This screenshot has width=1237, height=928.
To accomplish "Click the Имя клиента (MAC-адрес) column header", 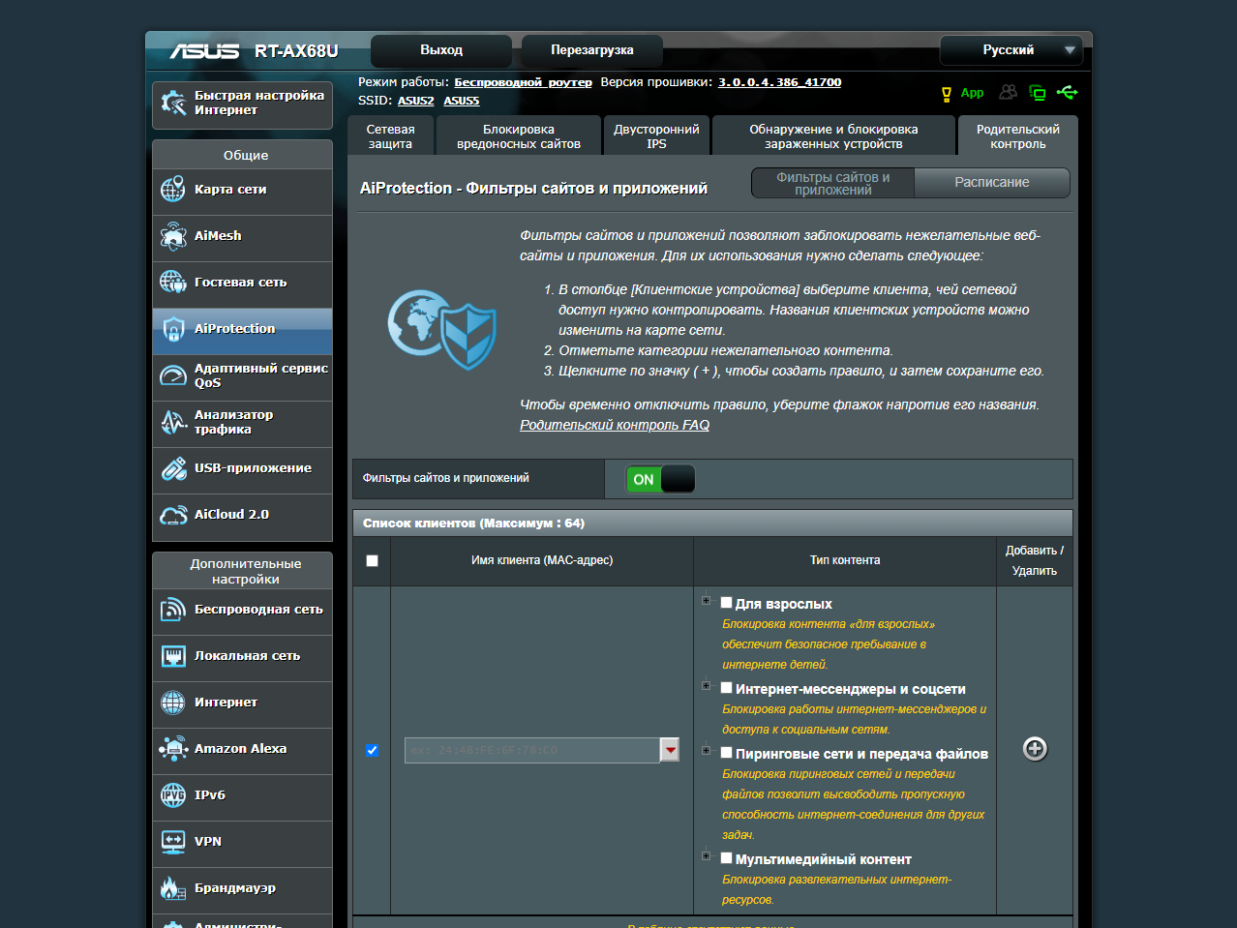I will [x=542, y=560].
